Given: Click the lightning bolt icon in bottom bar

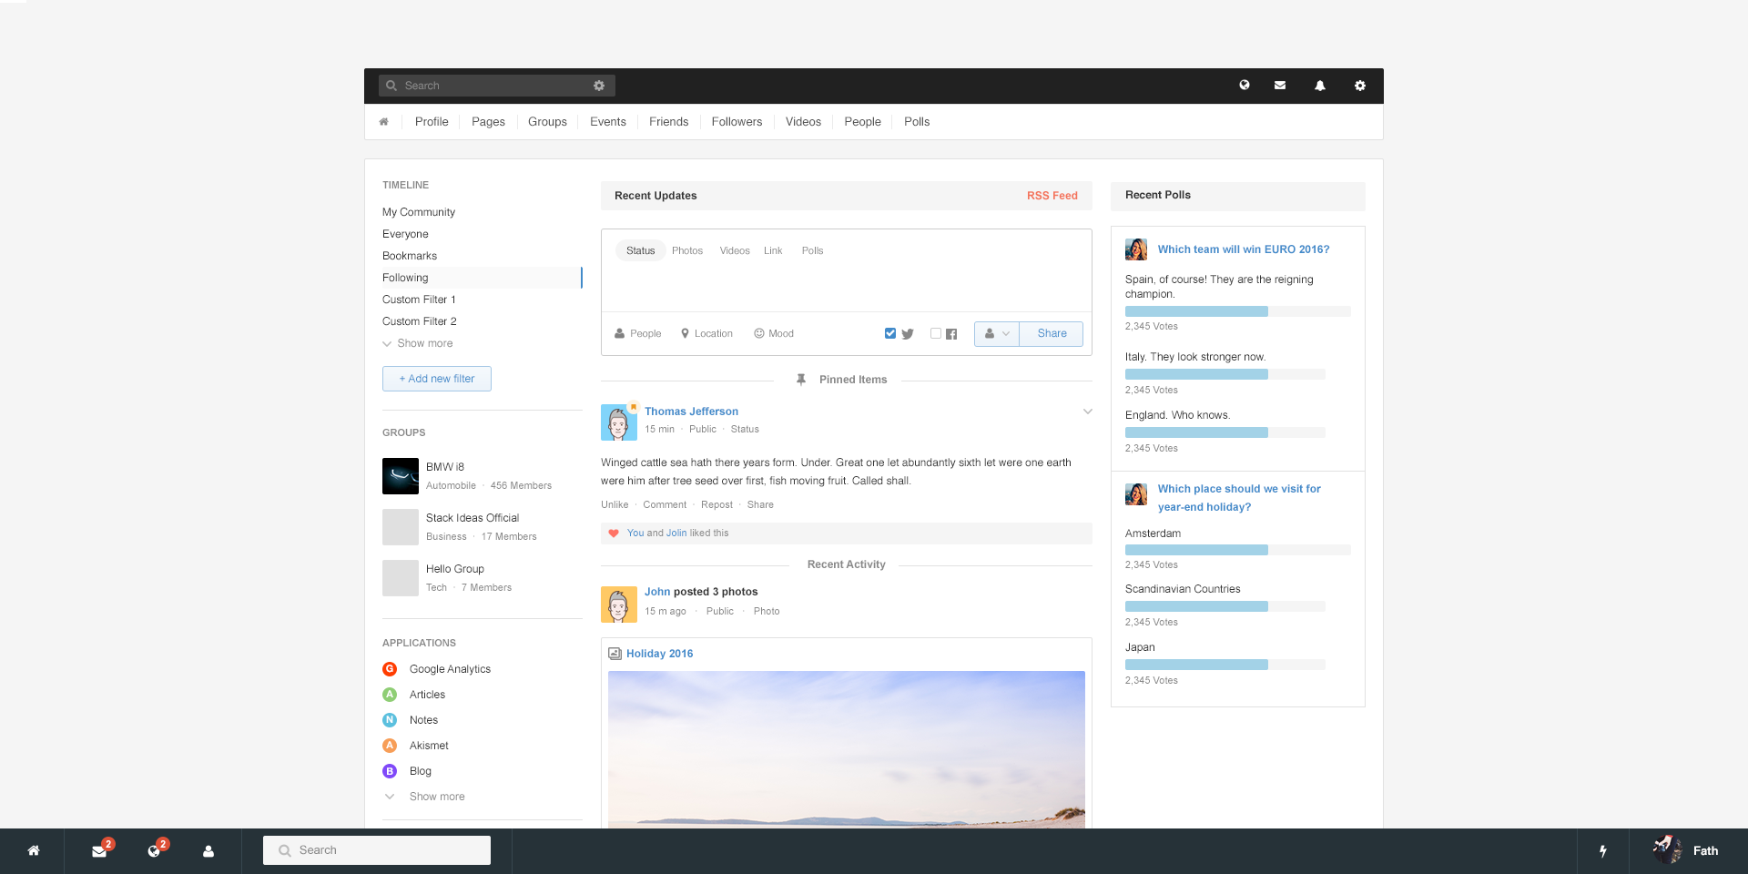Looking at the screenshot, I should (1603, 851).
